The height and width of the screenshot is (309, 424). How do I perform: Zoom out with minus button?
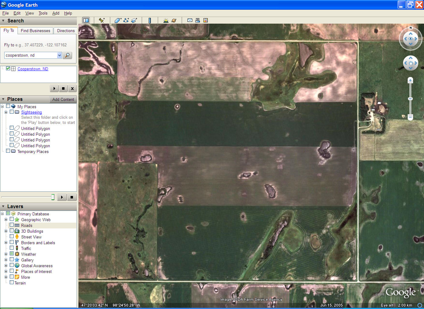(x=410, y=117)
